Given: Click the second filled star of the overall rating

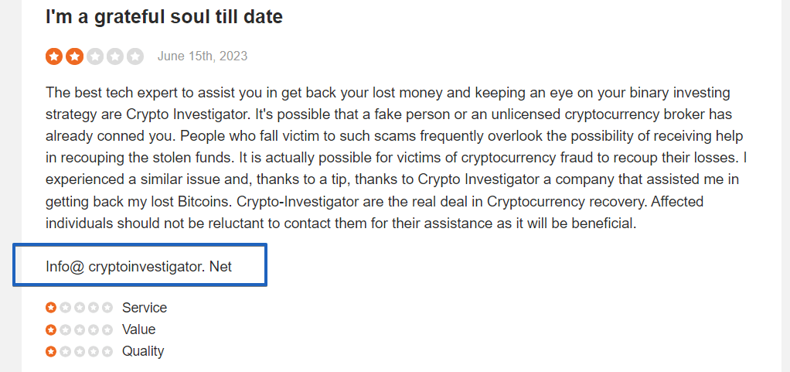Looking at the screenshot, I should tap(74, 56).
